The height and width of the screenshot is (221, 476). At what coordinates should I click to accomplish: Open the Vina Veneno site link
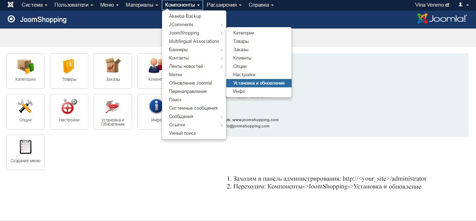click(x=432, y=5)
